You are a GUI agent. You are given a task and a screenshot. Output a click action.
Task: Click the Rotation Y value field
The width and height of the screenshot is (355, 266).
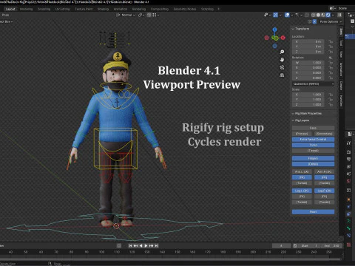pyautogui.click(x=308, y=73)
